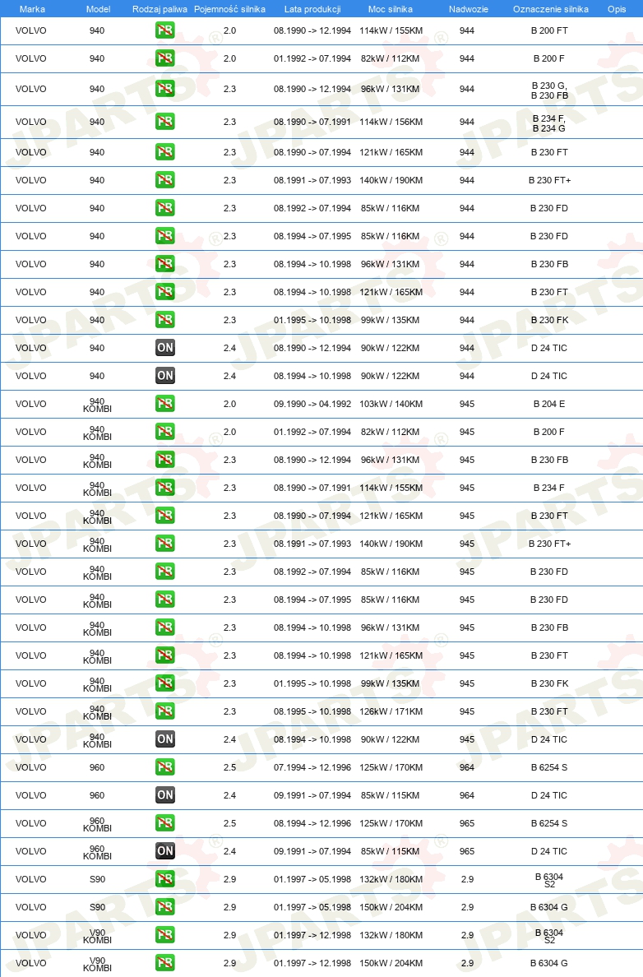The height and width of the screenshot is (977, 643).
Task: Select engine size 2.4 in 960 KOMBI row
Action: tap(229, 851)
